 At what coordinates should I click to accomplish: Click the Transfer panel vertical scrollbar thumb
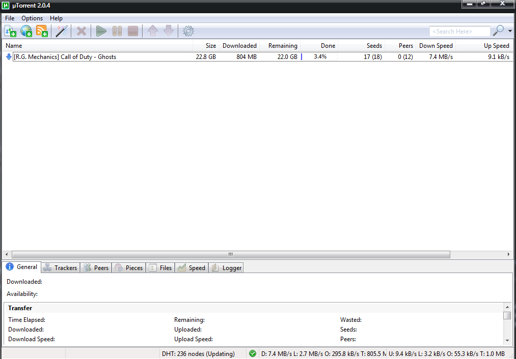[507, 315]
